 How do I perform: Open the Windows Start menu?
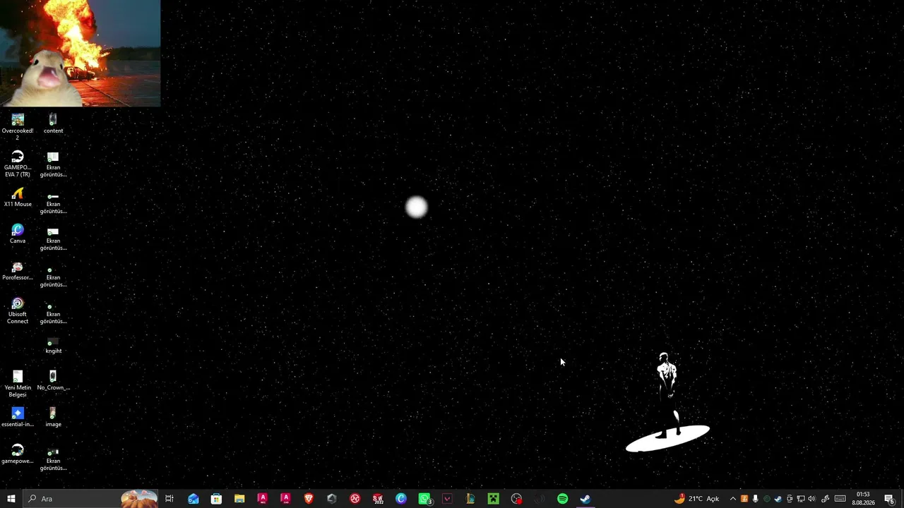pos(11,499)
